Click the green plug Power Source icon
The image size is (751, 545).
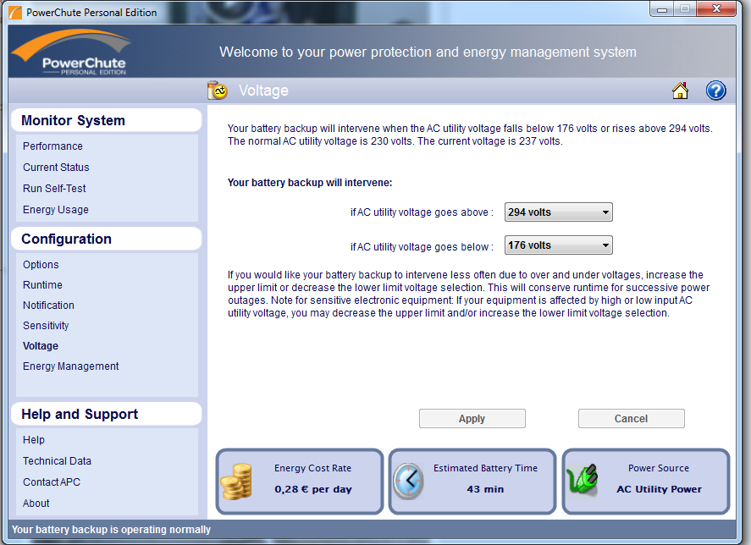pos(583,480)
